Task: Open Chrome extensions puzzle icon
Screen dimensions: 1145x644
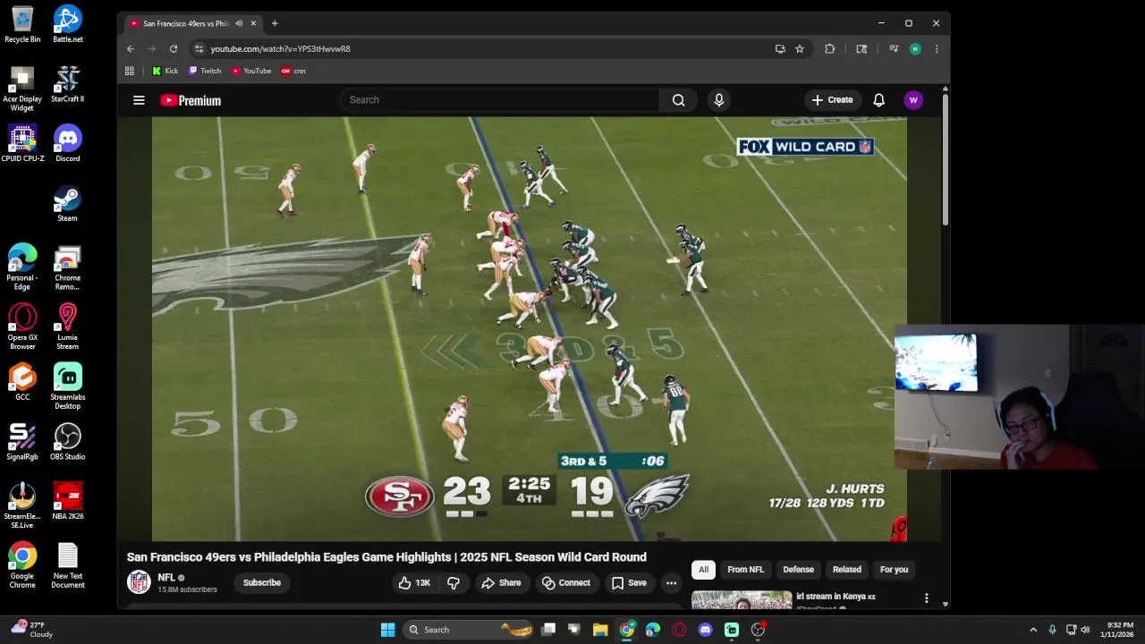Action: pos(829,49)
